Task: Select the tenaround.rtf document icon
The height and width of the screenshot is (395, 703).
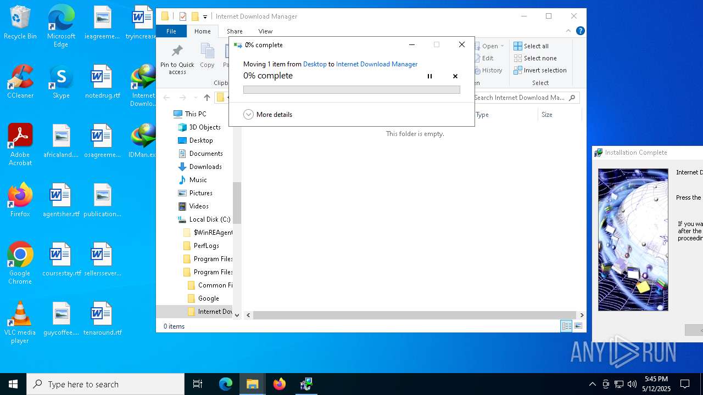Action: pos(102,319)
